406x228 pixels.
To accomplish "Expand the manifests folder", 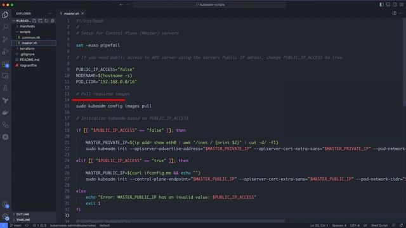I will coord(34,27).
